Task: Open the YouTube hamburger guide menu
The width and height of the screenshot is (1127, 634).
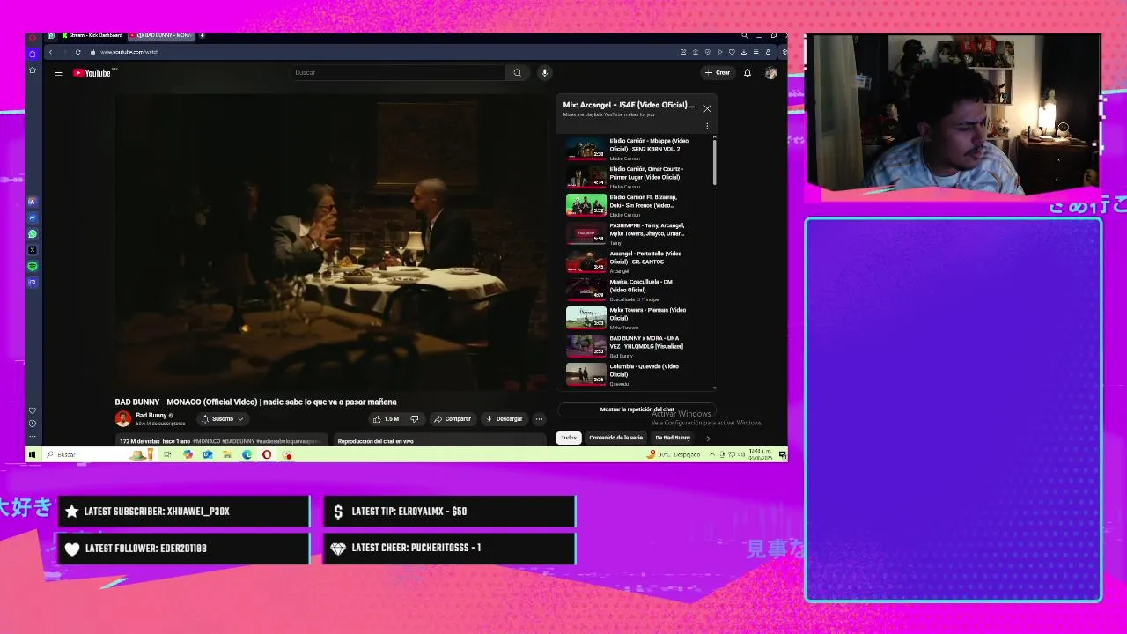Action: click(x=58, y=73)
